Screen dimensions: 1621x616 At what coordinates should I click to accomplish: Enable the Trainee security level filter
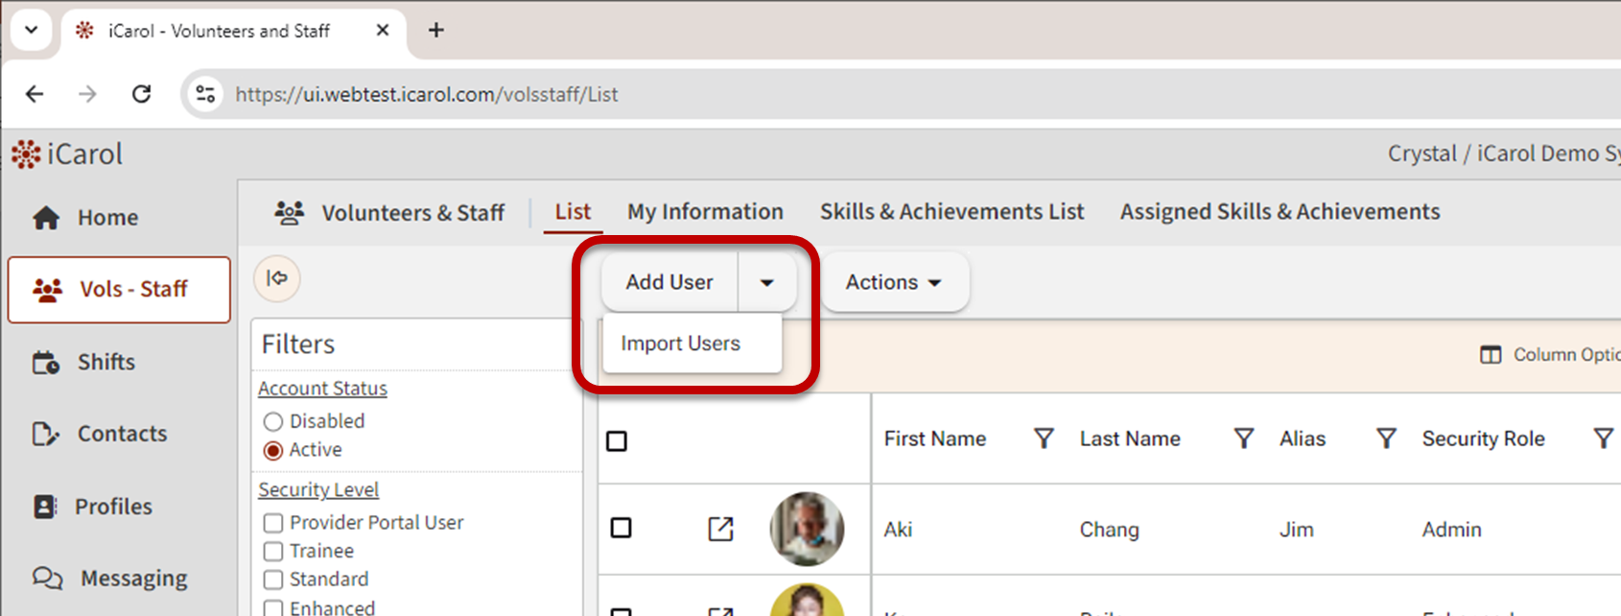(273, 552)
